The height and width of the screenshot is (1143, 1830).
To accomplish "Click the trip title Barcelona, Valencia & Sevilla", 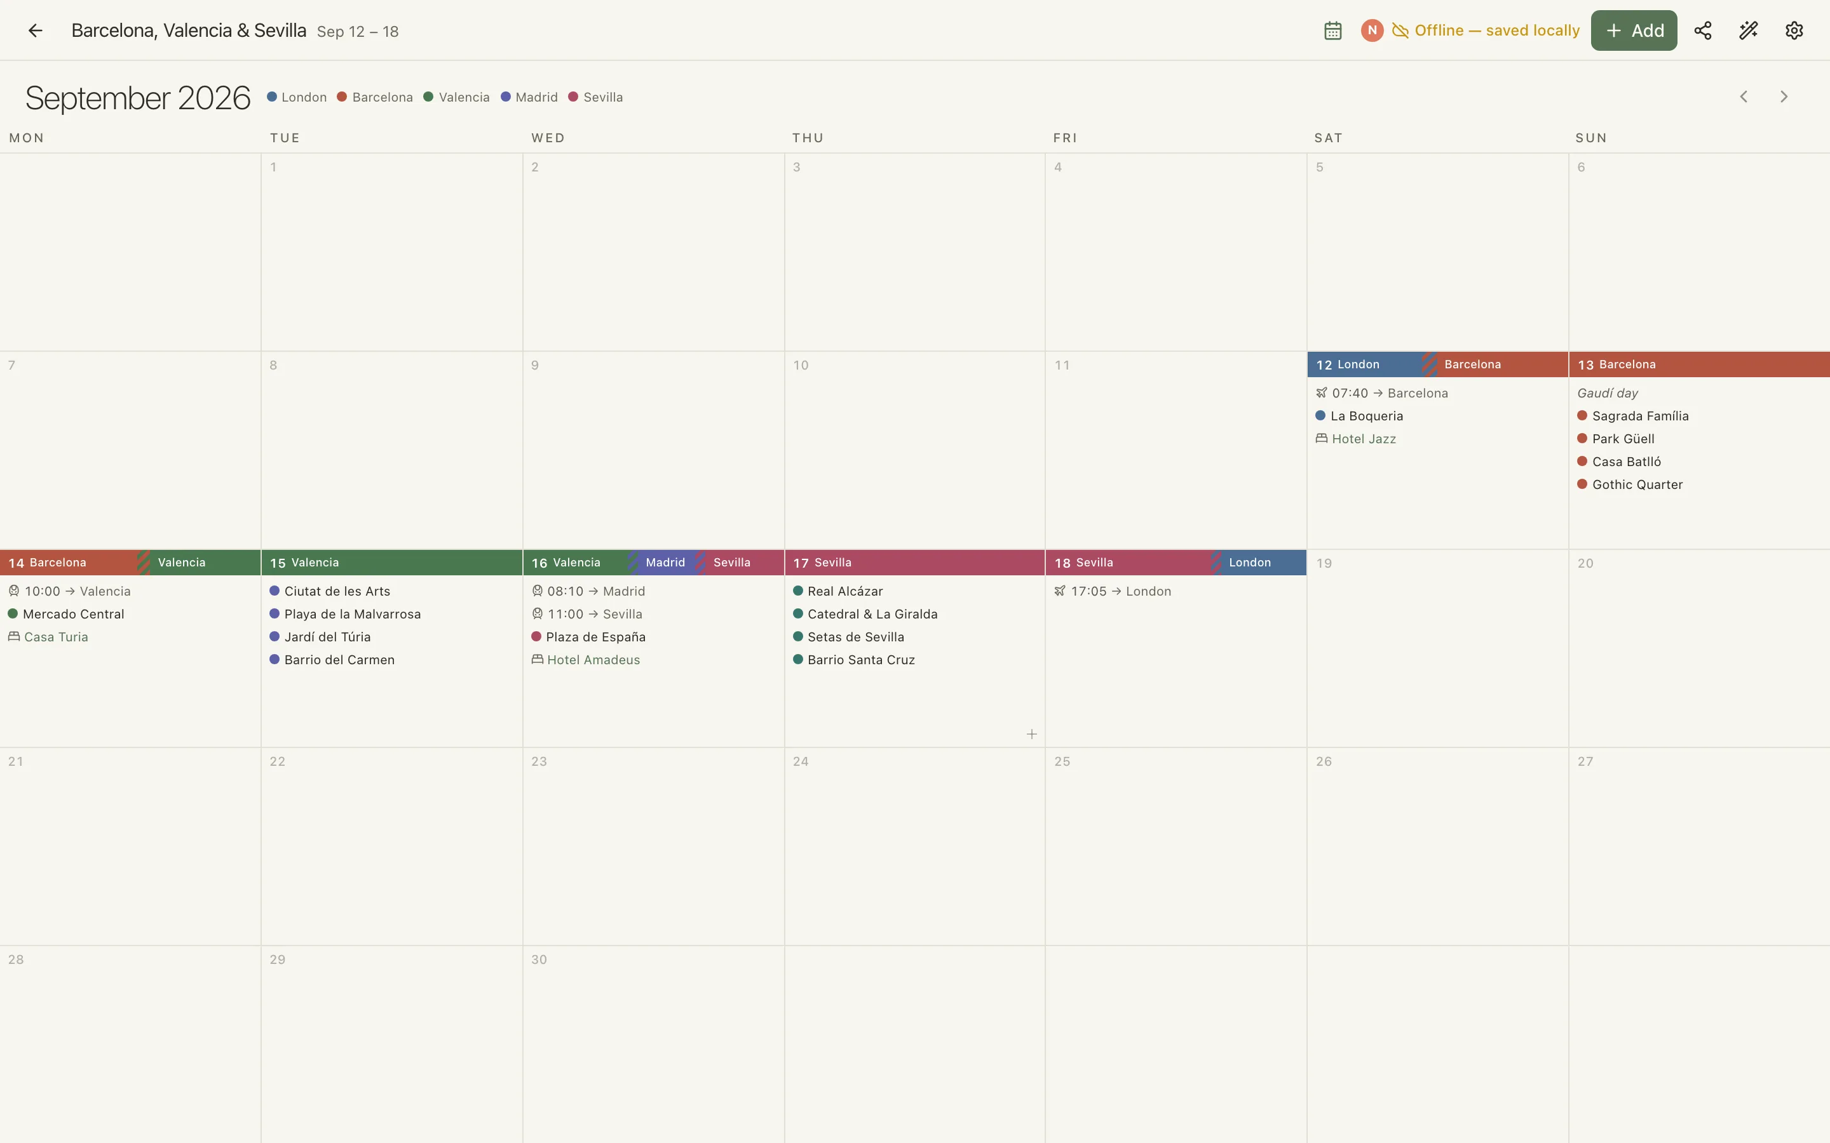I will 189,30.
